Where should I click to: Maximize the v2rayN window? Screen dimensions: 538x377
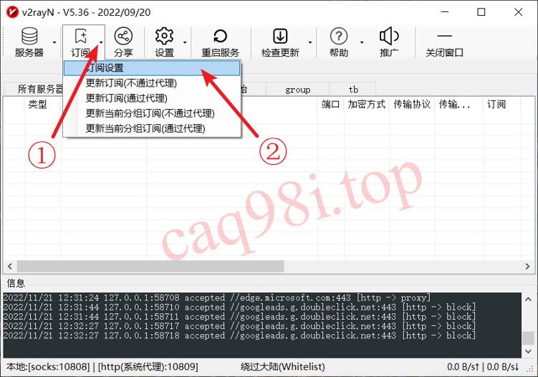[x=481, y=12]
